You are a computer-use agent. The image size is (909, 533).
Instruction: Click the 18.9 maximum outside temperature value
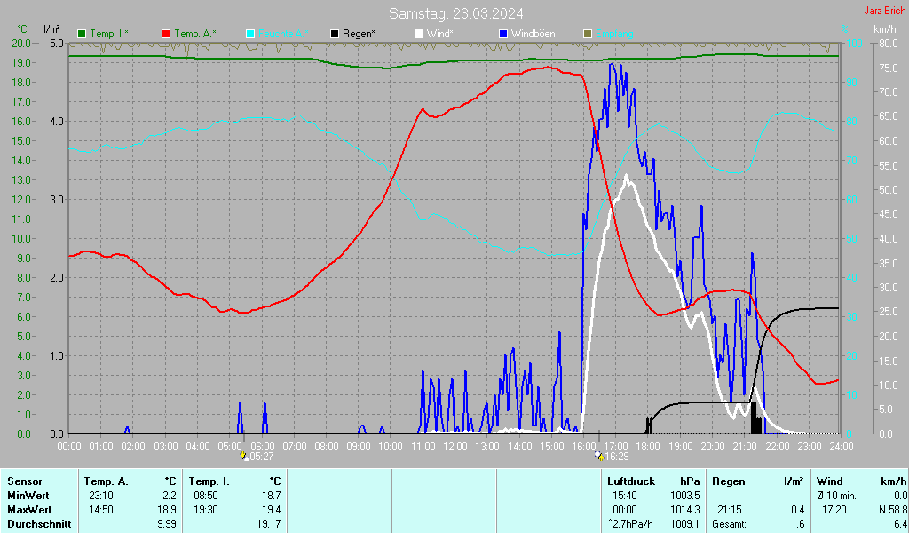tap(167, 510)
